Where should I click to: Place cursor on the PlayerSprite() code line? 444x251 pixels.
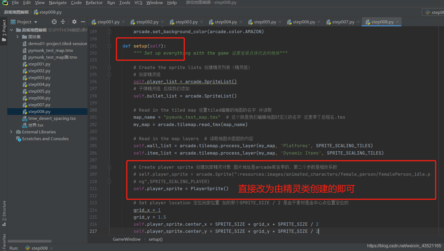(181, 189)
